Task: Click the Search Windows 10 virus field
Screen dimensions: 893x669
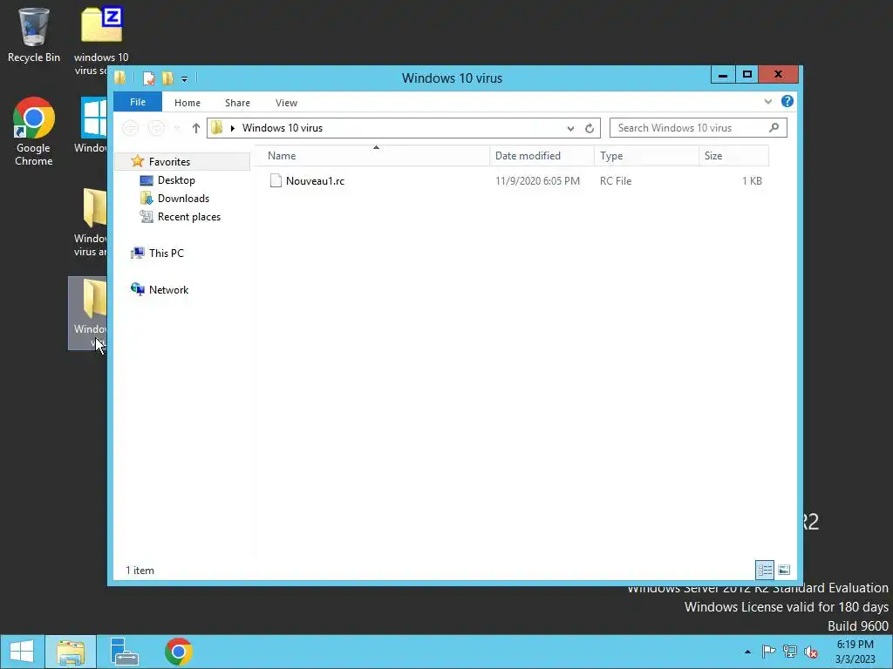Action: (x=699, y=128)
